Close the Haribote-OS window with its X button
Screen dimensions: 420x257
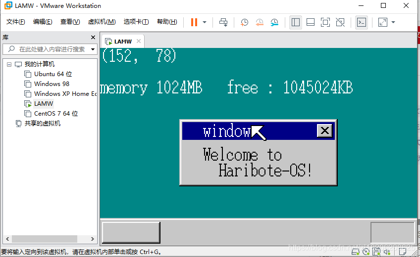tap(324, 130)
